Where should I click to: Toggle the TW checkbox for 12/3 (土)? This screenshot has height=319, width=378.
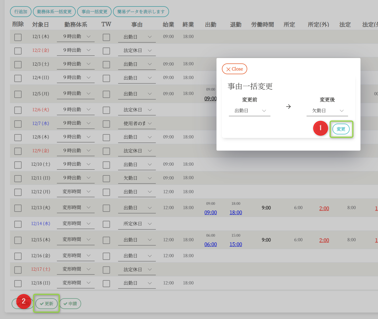106,65
